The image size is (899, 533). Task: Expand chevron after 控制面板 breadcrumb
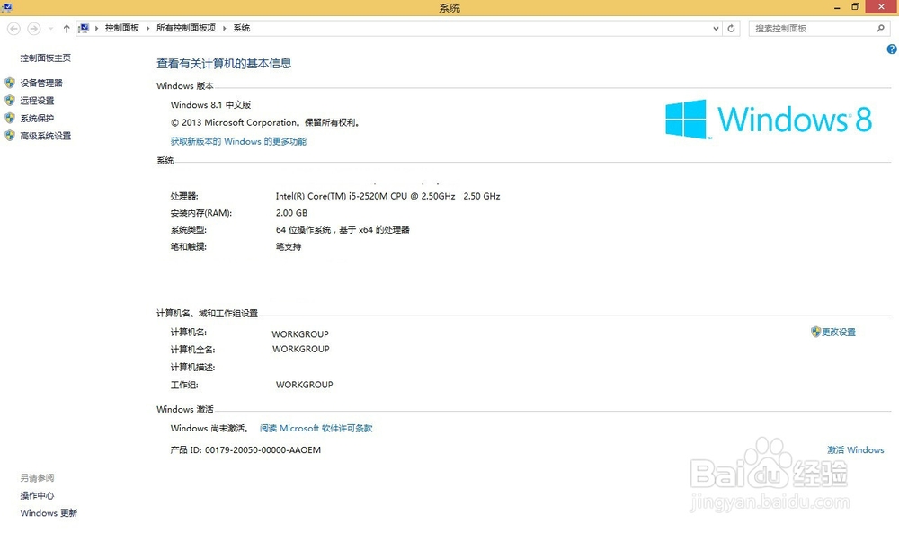(148, 28)
